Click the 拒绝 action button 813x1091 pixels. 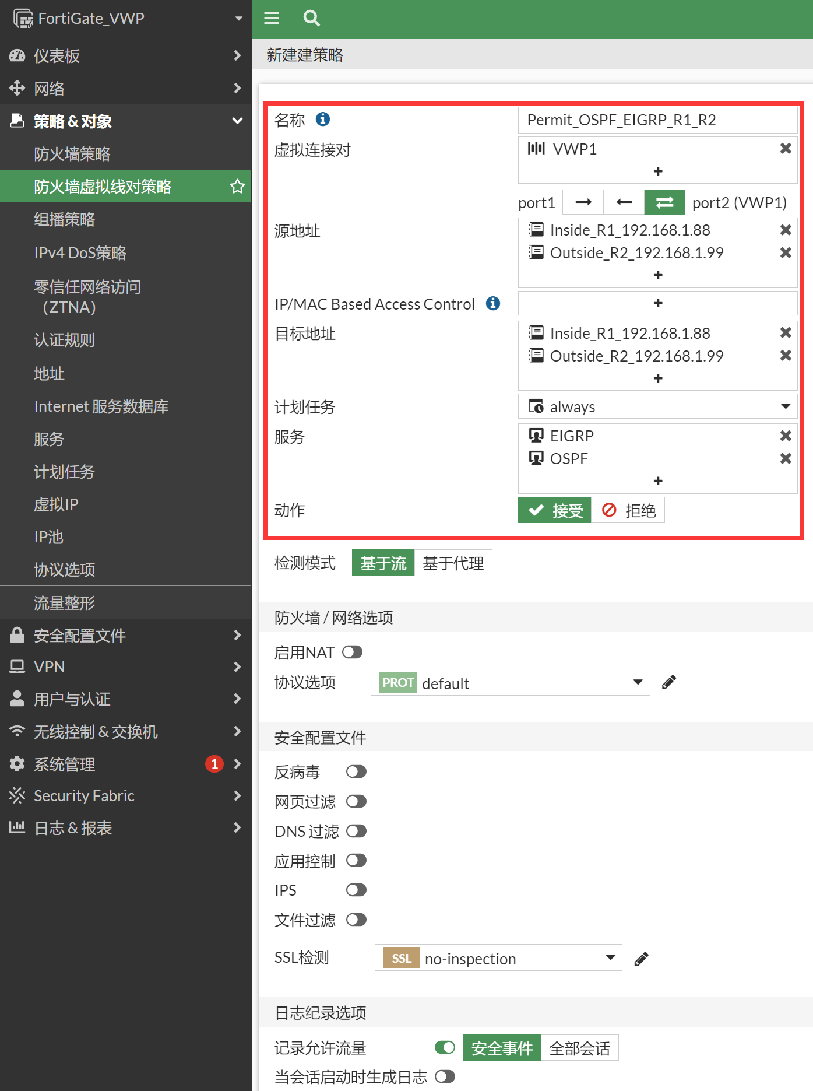tap(628, 511)
